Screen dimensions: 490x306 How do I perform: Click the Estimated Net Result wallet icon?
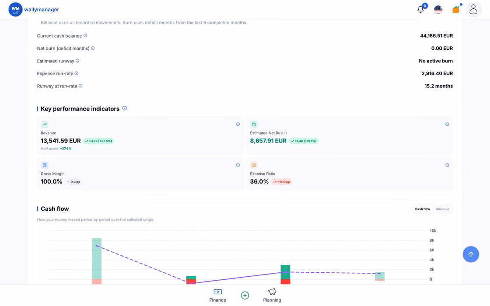point(254,124)
